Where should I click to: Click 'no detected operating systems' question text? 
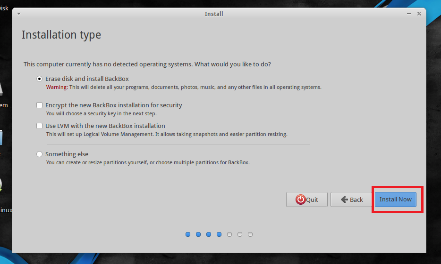[147, 64]
